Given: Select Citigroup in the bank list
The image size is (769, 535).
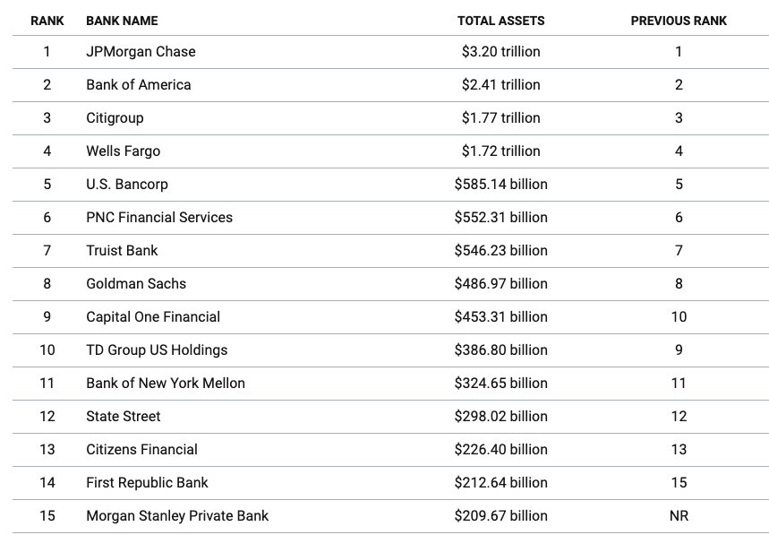Looking at the screenshot, I should pyautogui.click(x=115, y=118).
